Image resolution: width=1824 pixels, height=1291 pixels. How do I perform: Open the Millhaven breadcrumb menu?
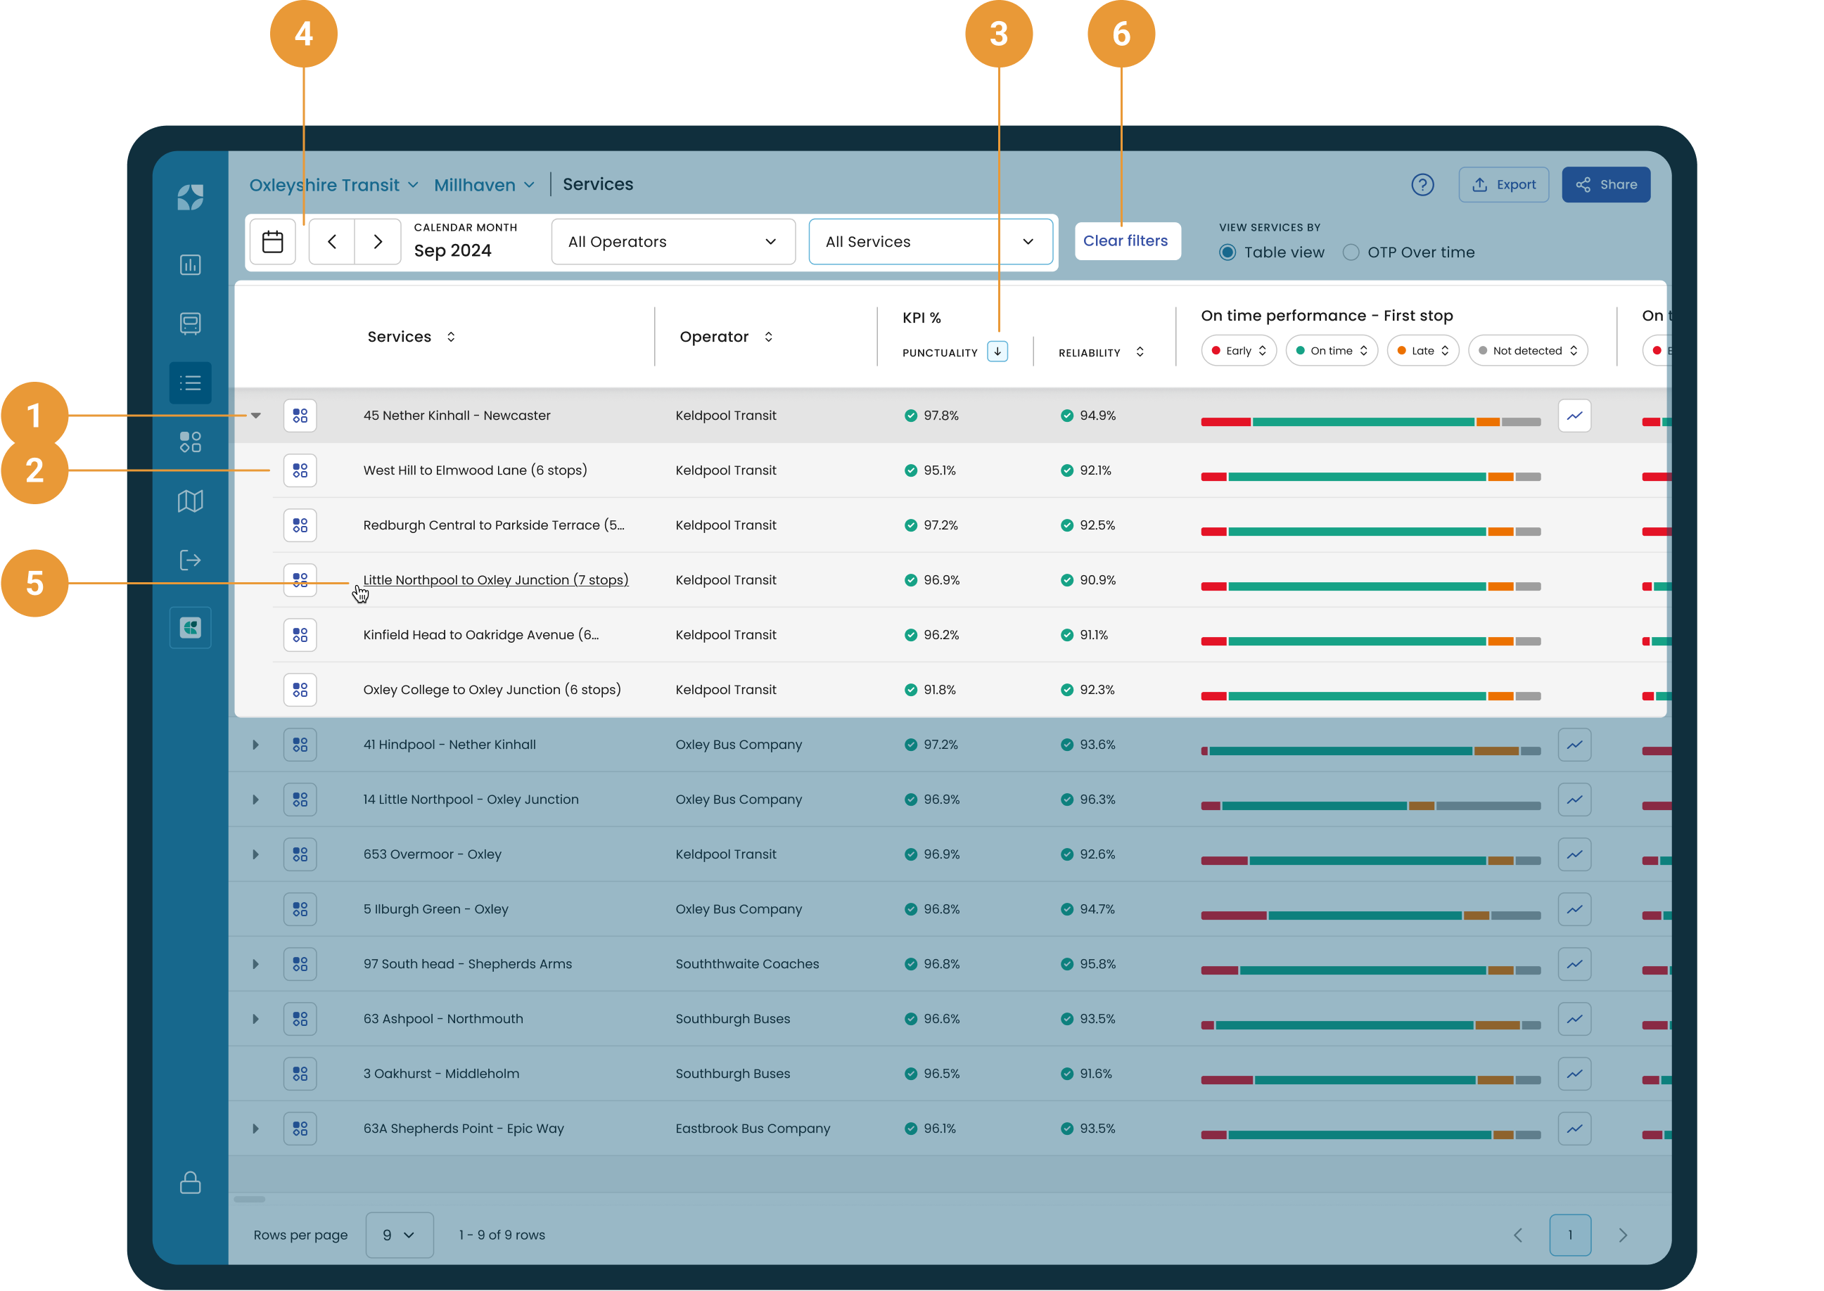coord(483,185)
